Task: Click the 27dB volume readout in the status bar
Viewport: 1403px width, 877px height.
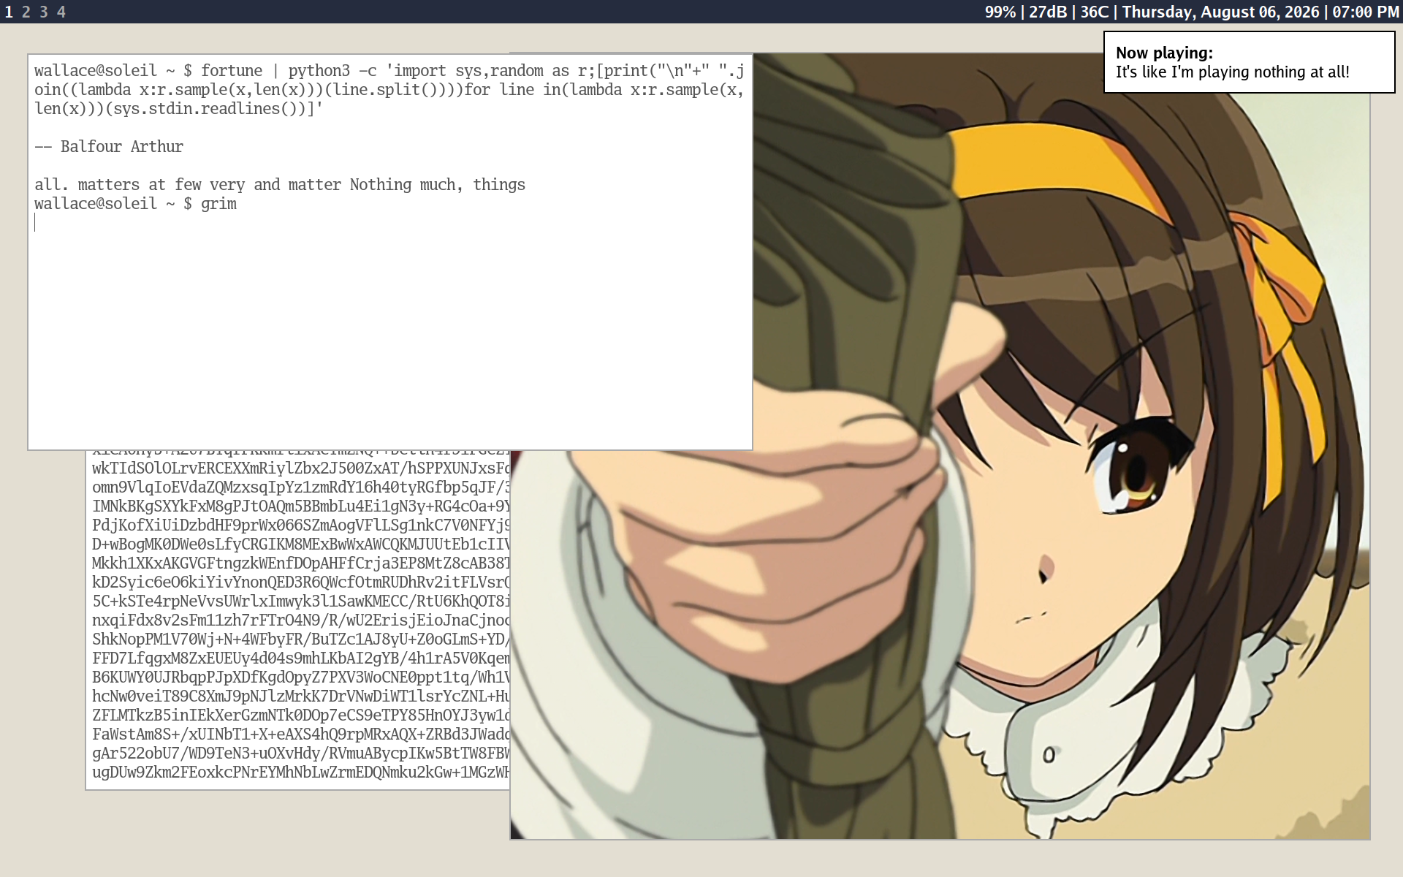Action: pyautogui.click(x=1048, y=12)
